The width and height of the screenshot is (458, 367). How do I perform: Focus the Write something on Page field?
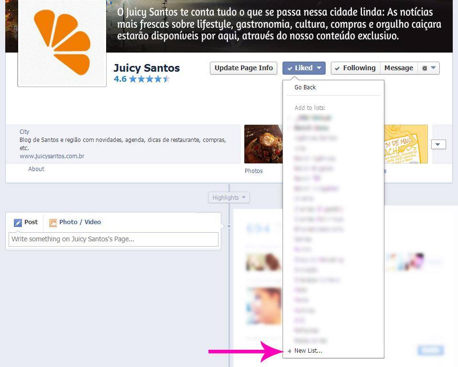pyautogui.click(x=113, y=239)
